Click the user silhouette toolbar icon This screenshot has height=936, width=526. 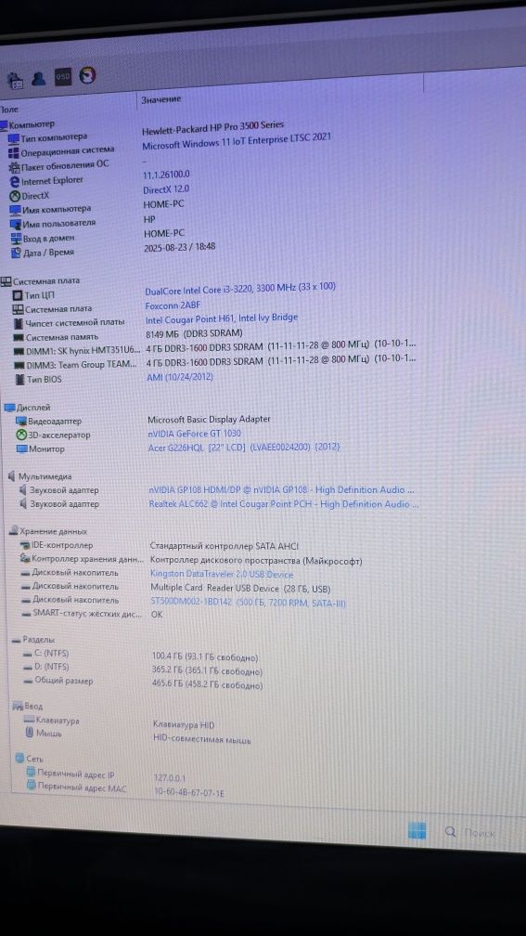point(39,78)
